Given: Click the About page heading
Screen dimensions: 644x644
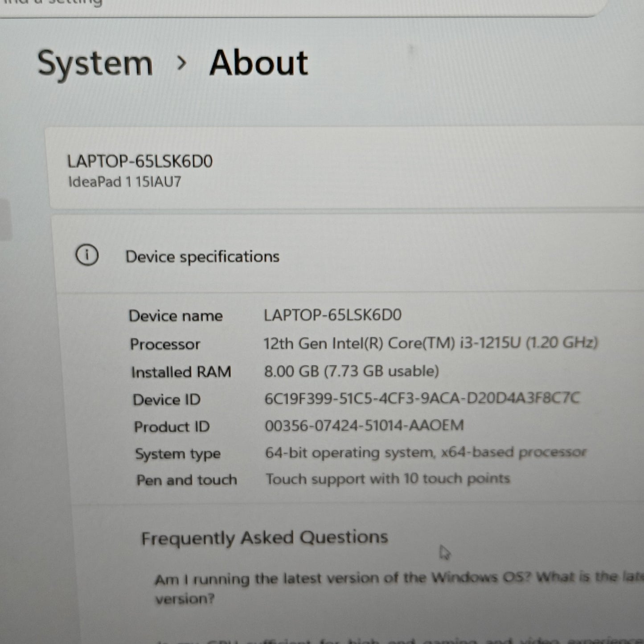Looking at the screenshot, I should (x=258, y=63).
